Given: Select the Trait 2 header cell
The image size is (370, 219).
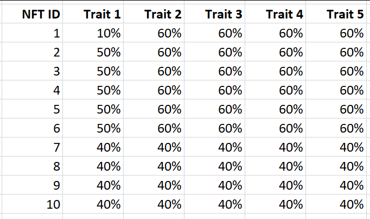Looking at the screenshot, I should point(163,15).
